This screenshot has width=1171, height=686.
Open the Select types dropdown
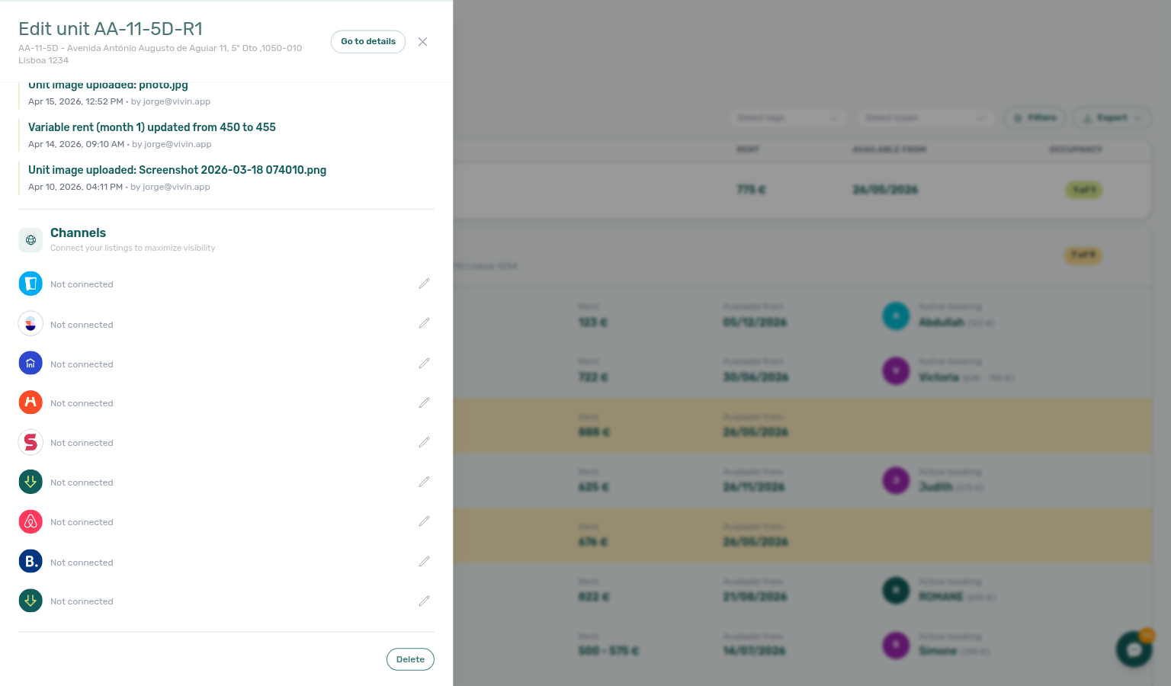point(925,117)
